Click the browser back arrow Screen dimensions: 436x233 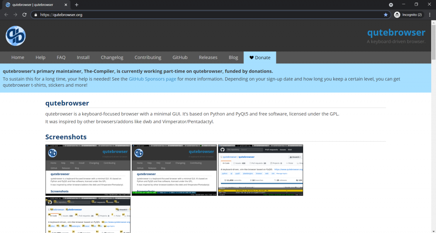pyautogui.click(x=6, y=14)
